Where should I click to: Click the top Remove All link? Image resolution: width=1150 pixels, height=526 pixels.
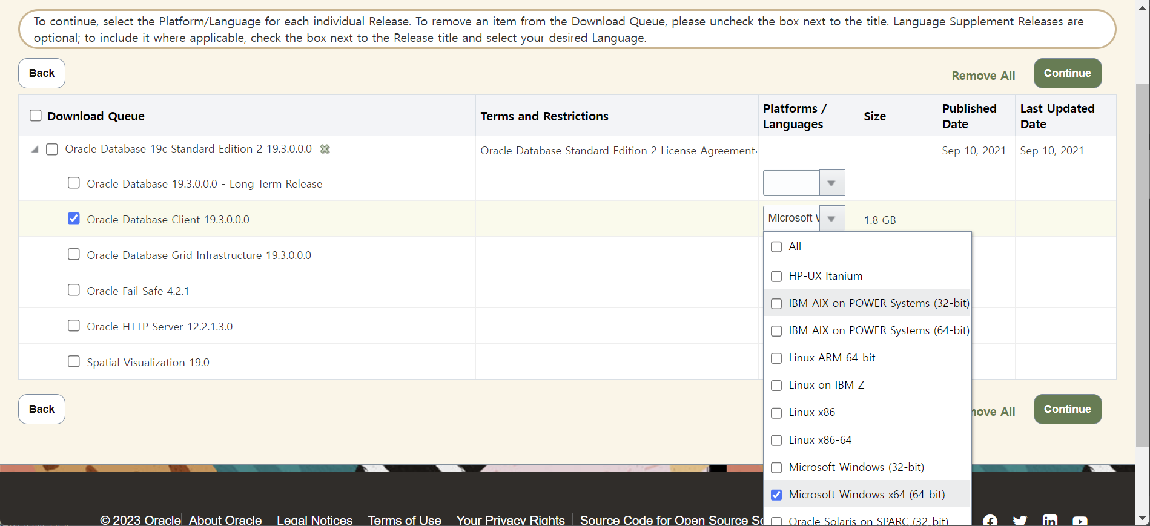(983, 76)
